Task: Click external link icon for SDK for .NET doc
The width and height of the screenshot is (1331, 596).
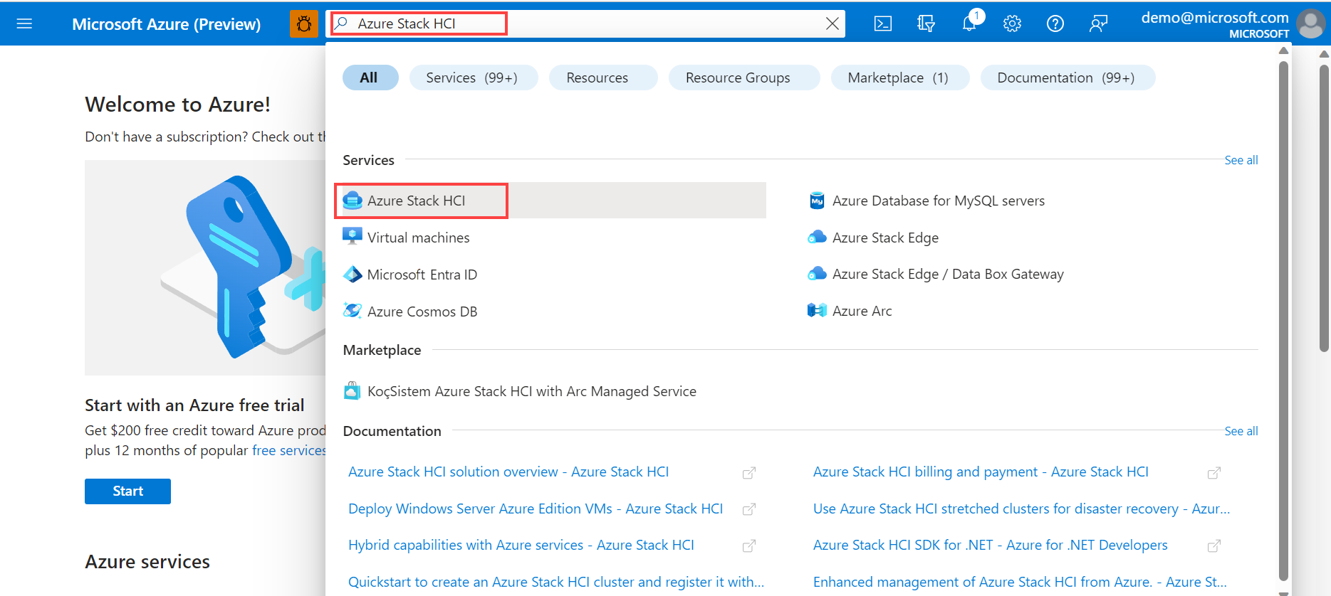Action: (1214, 546)
